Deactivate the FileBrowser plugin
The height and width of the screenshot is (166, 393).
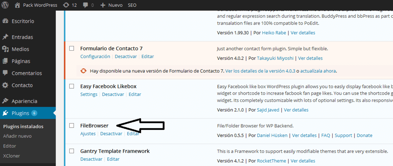111,134
